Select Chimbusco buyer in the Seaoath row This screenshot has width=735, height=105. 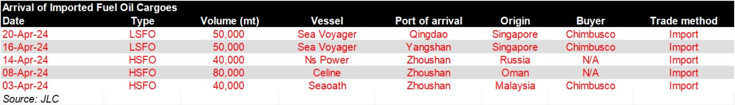tap(590, 86)
